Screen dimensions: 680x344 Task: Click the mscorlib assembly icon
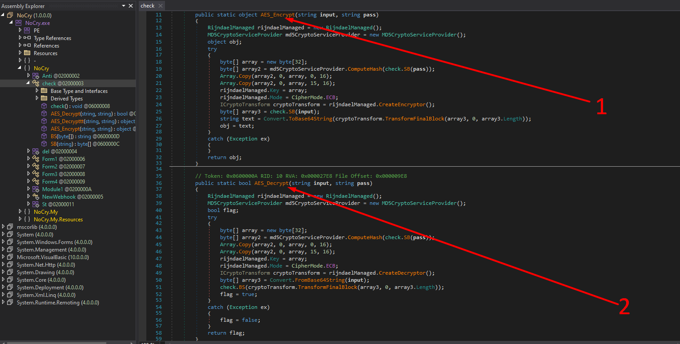coord(10,227)
